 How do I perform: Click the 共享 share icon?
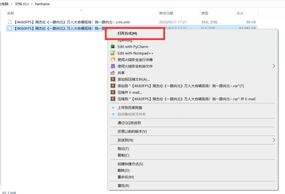coord(113,73)
